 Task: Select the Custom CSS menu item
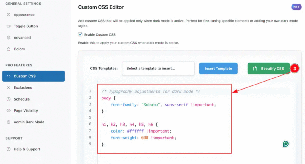[x=33, y=76]
